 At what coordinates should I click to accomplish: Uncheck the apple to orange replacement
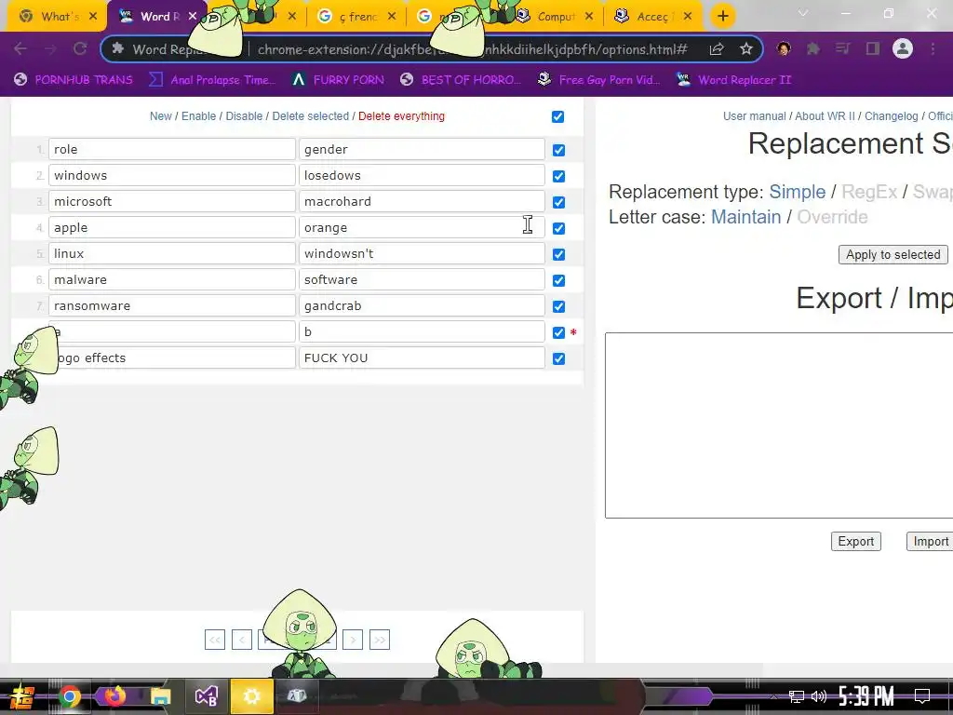(x=558, y=228)
